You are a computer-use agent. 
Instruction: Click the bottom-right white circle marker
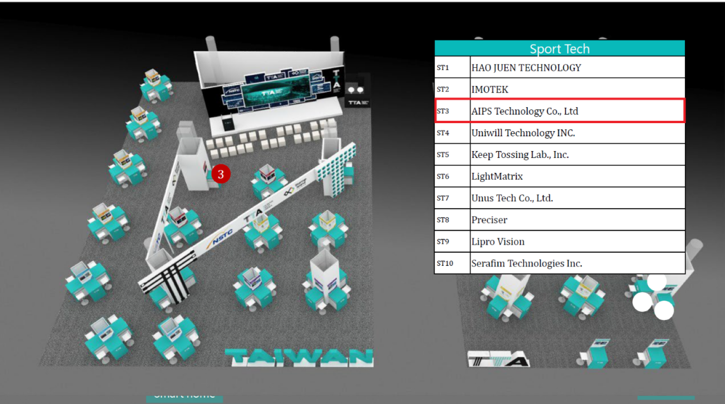pos(664,310)
